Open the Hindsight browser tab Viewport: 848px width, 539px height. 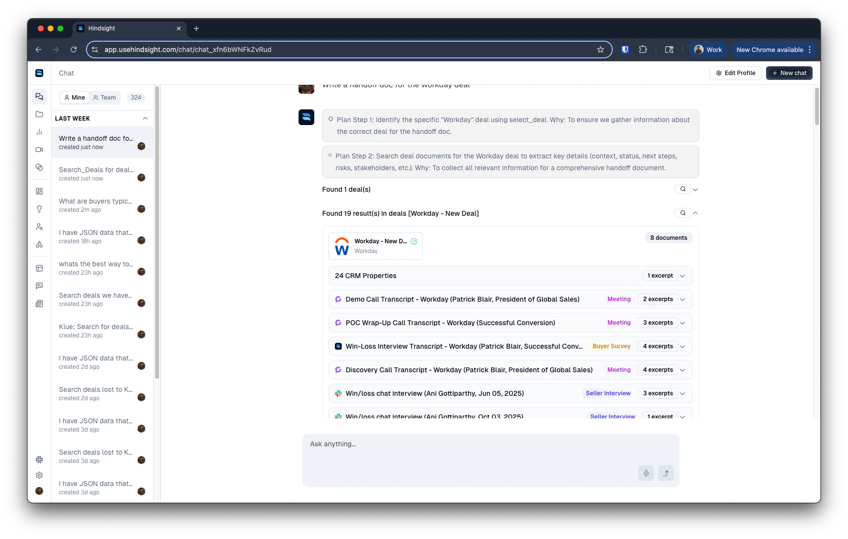coord(118,28)
